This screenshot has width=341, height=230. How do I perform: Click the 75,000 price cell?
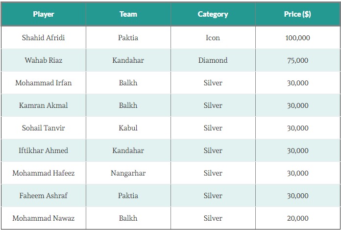click(297, 60)
